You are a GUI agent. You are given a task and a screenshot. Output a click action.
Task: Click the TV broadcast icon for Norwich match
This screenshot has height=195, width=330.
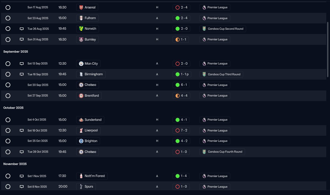coord(22,29)
